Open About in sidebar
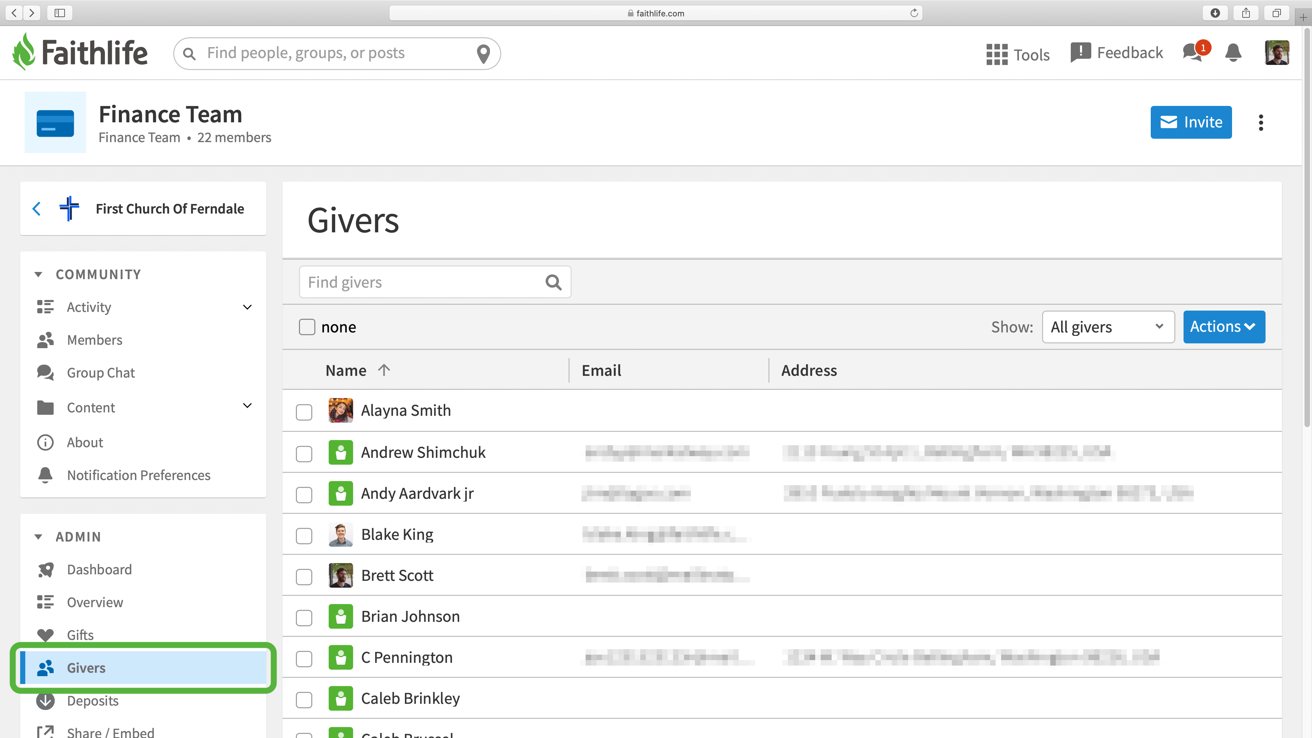This screenshot has height=738, width=1312. coord(84,442)
